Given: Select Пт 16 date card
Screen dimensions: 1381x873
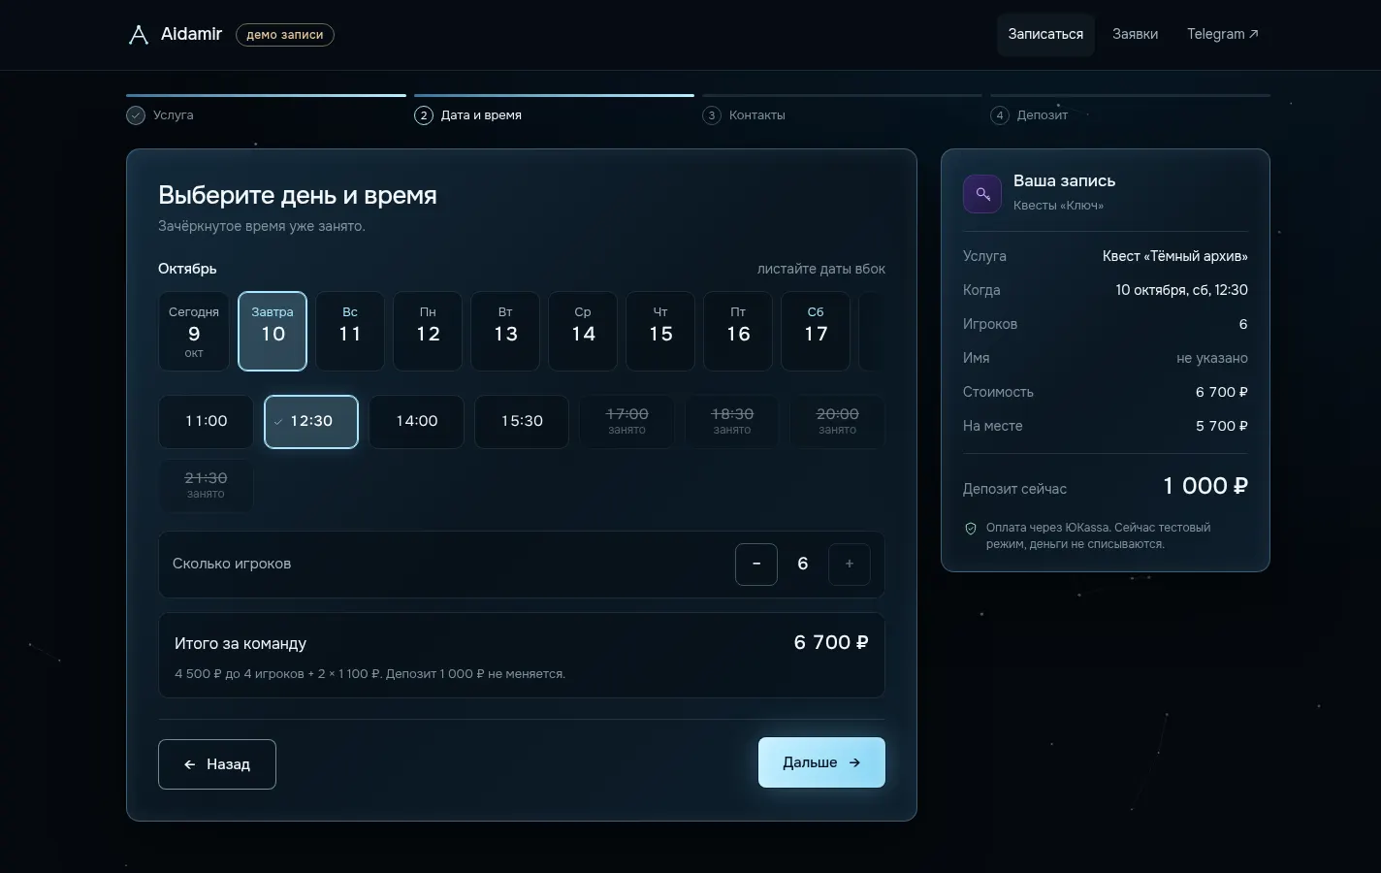Looking at the screenshot, I should coord(738,332).
